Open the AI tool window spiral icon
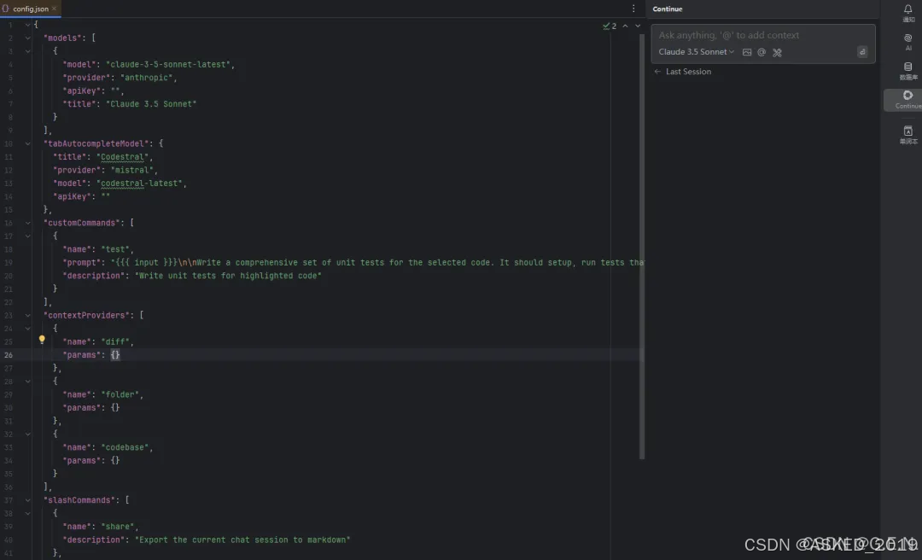This screenshot has height=560, width=922. tap(907, 38)
